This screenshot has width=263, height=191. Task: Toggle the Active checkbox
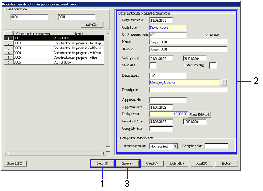(207, 35)
